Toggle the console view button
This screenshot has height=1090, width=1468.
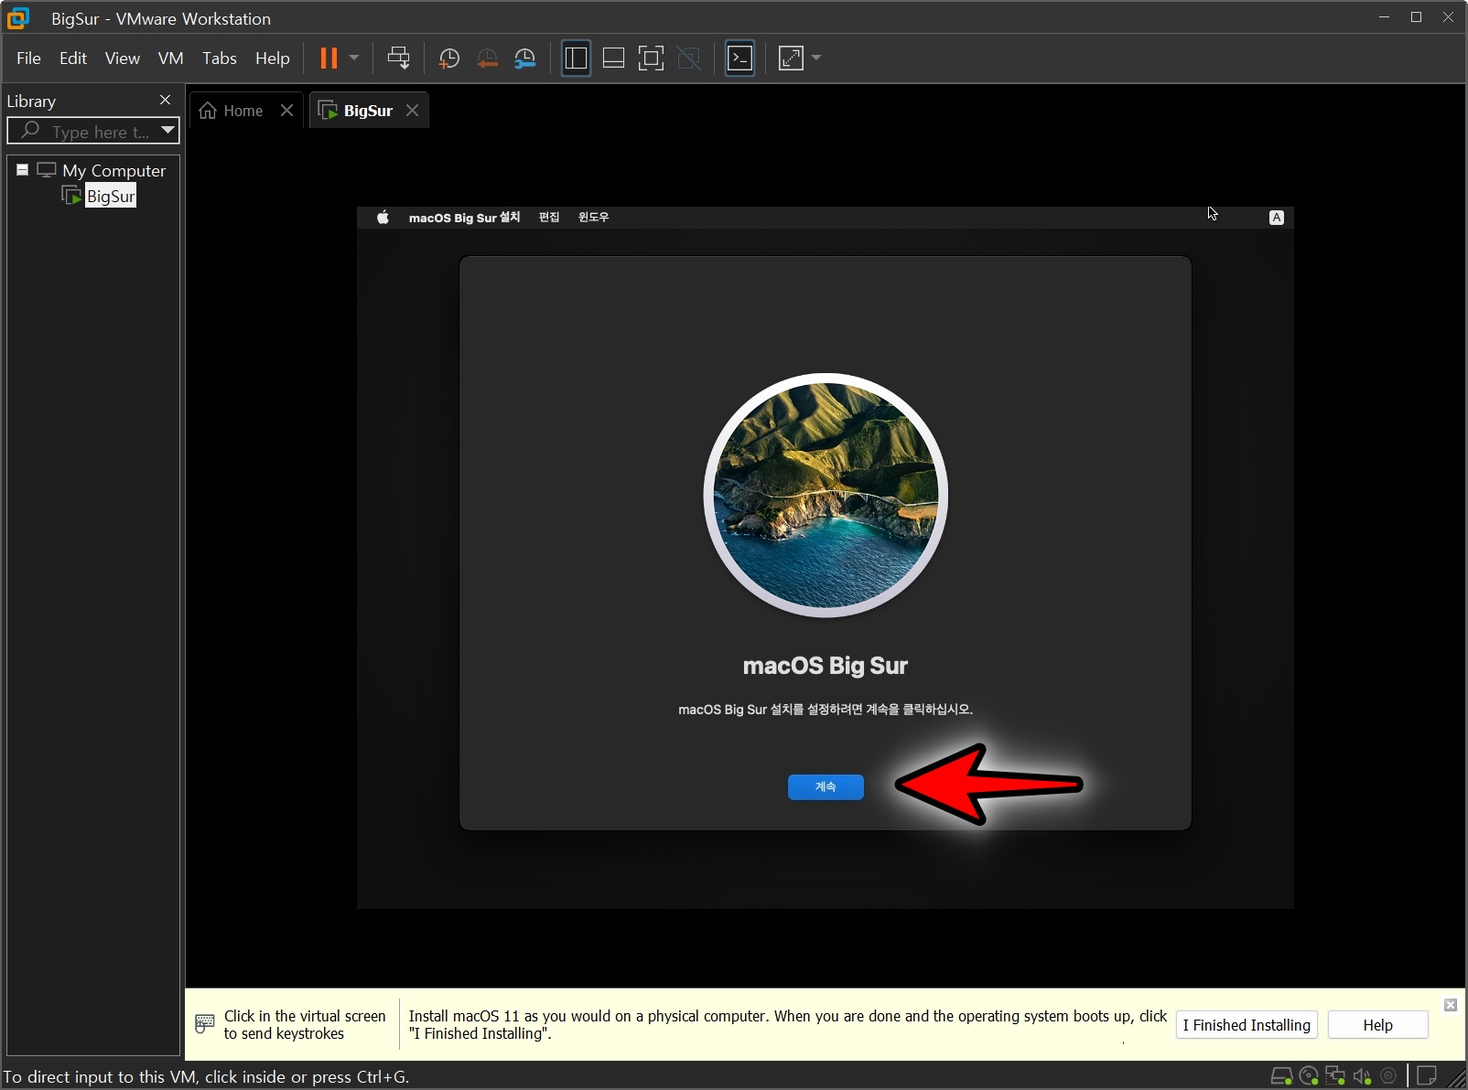739,59
